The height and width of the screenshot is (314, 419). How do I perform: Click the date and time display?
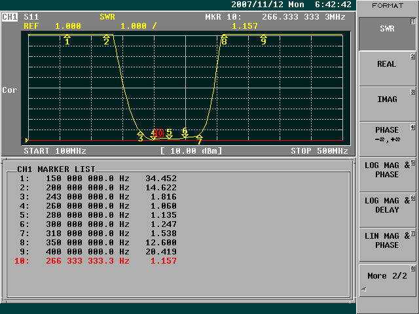click(291, 5)
